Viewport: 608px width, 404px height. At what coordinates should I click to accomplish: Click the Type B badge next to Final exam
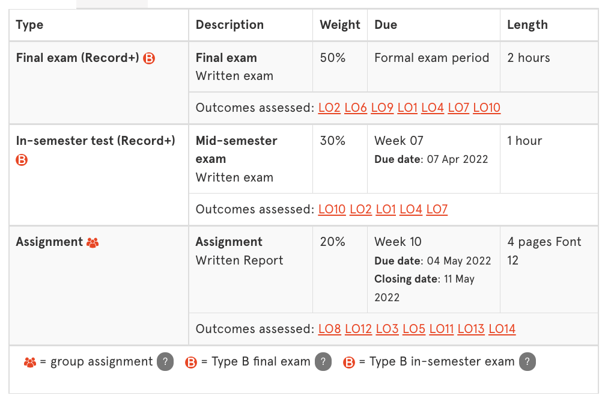150,58
